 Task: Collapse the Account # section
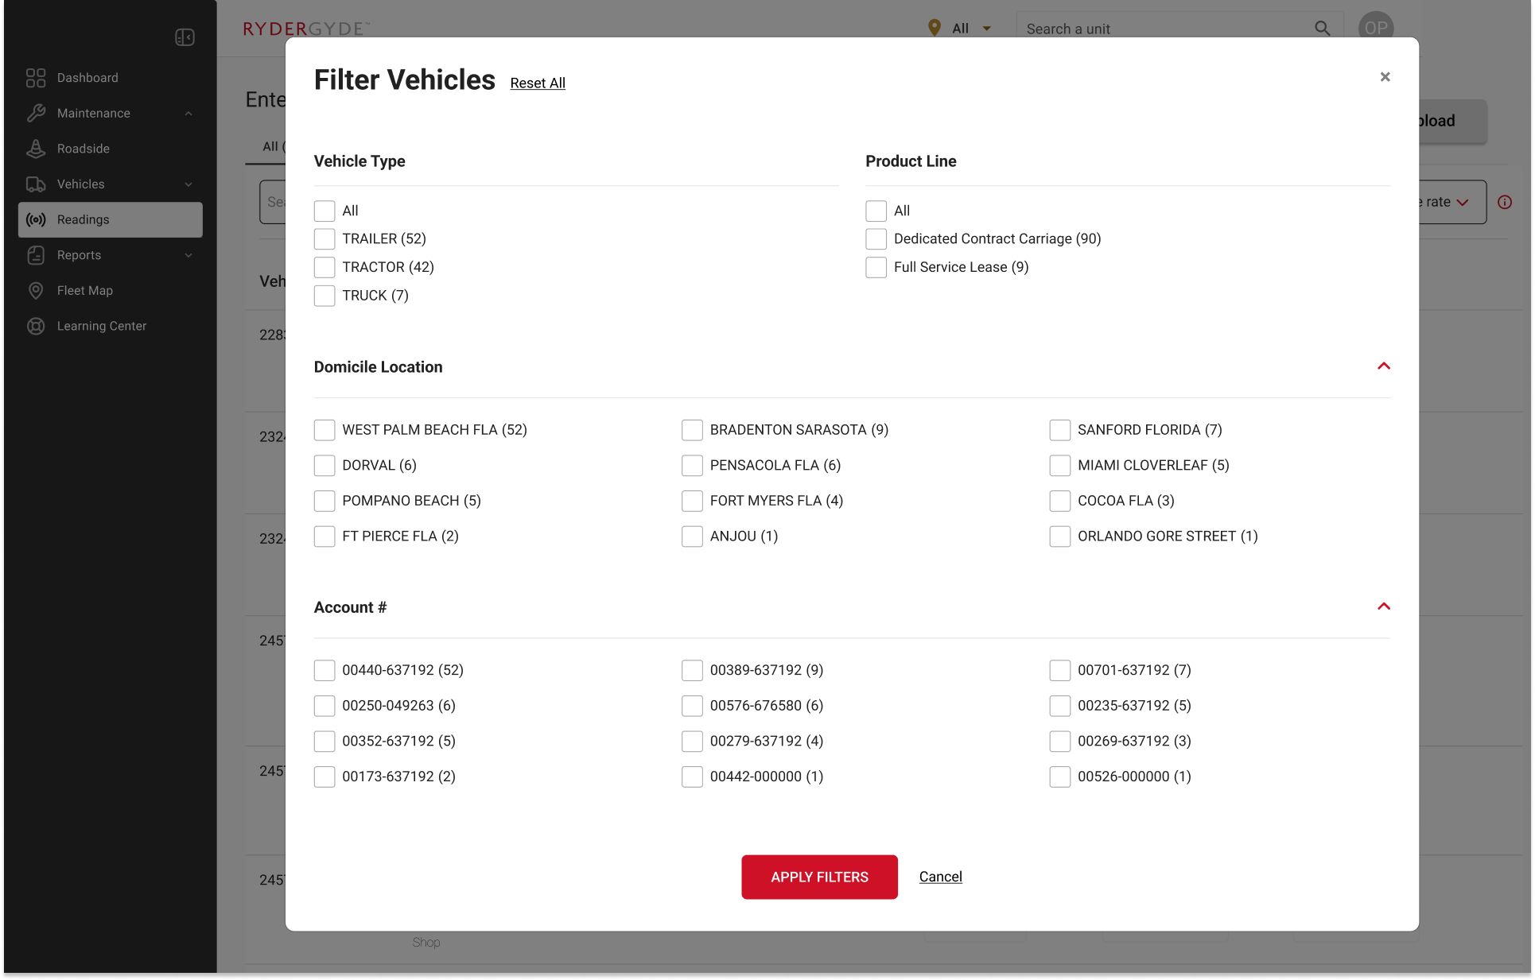(1383, 607)
